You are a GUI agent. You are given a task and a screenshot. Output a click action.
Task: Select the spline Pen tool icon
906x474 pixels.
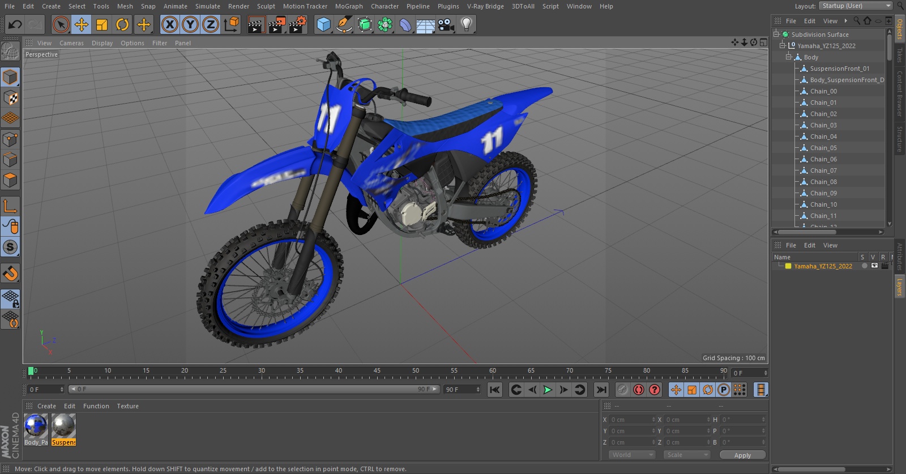(344, 24)
